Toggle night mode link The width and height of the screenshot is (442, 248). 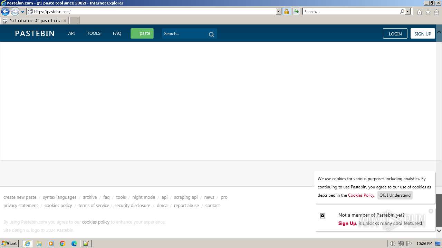point(144,197)
